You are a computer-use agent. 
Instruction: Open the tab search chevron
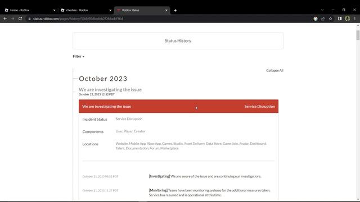[x=322, y=10]
